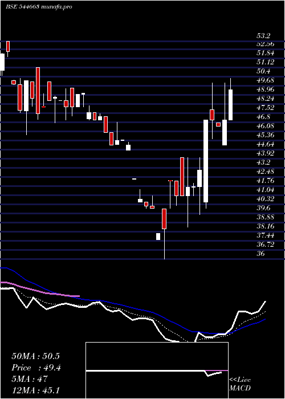Select the 36 price axis label
Screen dimensions: 285x399
[261, 254]
